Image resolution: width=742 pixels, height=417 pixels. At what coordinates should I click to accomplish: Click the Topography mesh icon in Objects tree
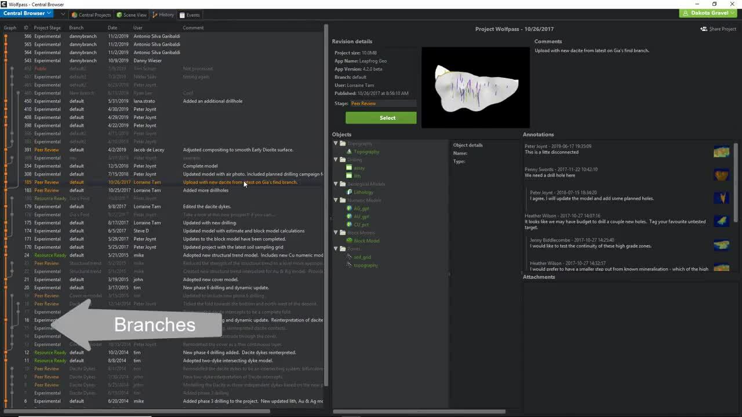(349, 152)
